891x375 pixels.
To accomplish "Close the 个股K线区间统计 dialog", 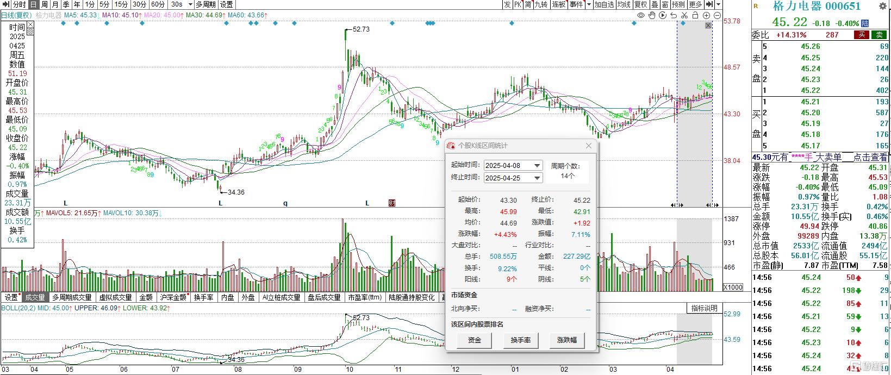I will click(x=588, y=146).
